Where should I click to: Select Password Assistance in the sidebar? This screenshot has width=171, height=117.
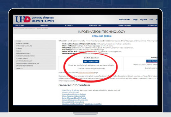(22, 43)
